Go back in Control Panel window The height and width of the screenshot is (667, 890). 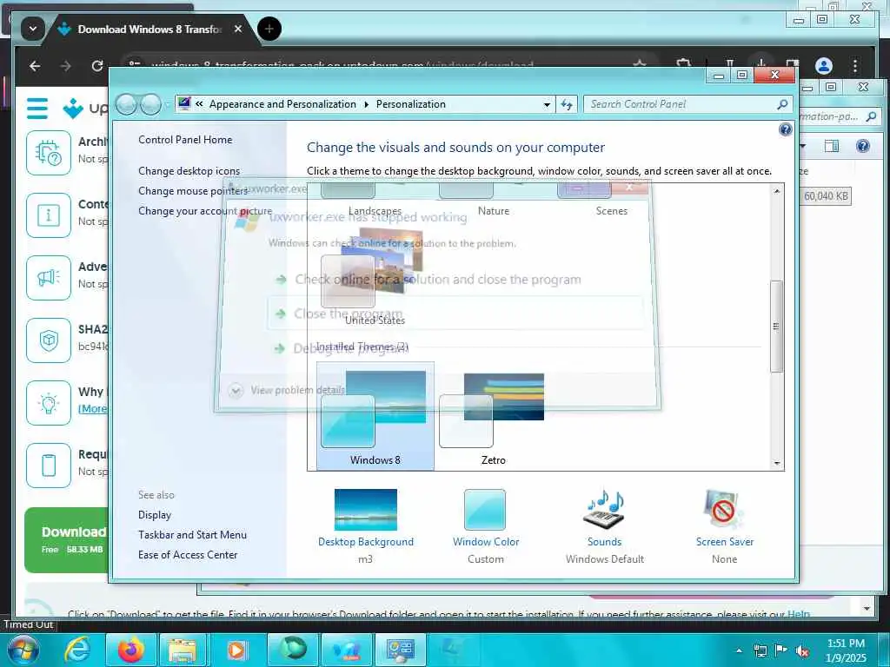126,104
